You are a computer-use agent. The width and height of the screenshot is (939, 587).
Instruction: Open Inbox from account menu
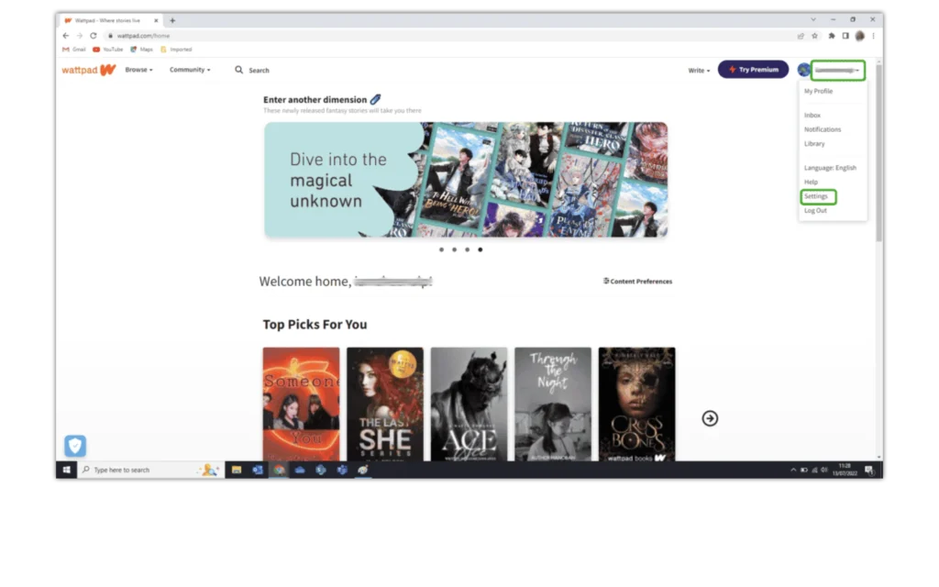point(812,115)
